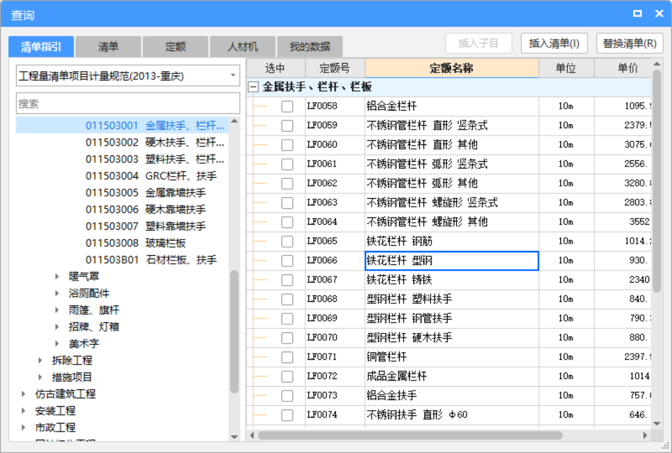Switch to the 清单指引 tab
This screenshot has width=672, height=453.
[x=41, y=47]
